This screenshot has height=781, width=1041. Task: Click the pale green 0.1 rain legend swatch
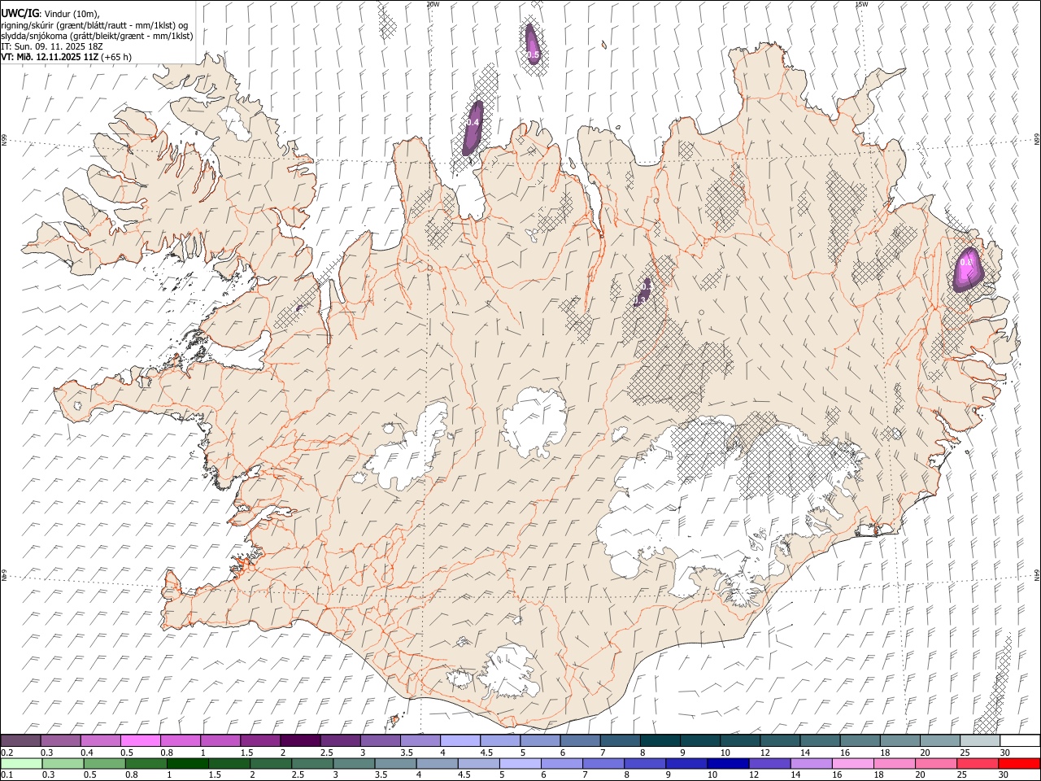[21, 764]
